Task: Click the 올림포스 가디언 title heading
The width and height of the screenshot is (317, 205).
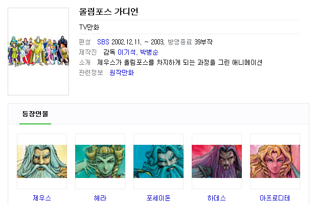Action: click(x=108, y=12)
